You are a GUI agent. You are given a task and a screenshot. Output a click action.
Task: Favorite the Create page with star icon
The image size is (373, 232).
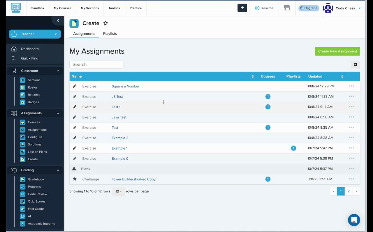pyautogui.click(x=105, y=23)
